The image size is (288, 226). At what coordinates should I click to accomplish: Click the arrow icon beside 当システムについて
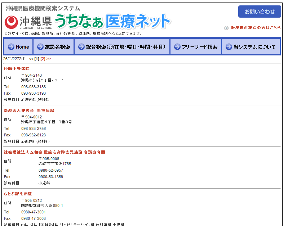tap(229, 47)
